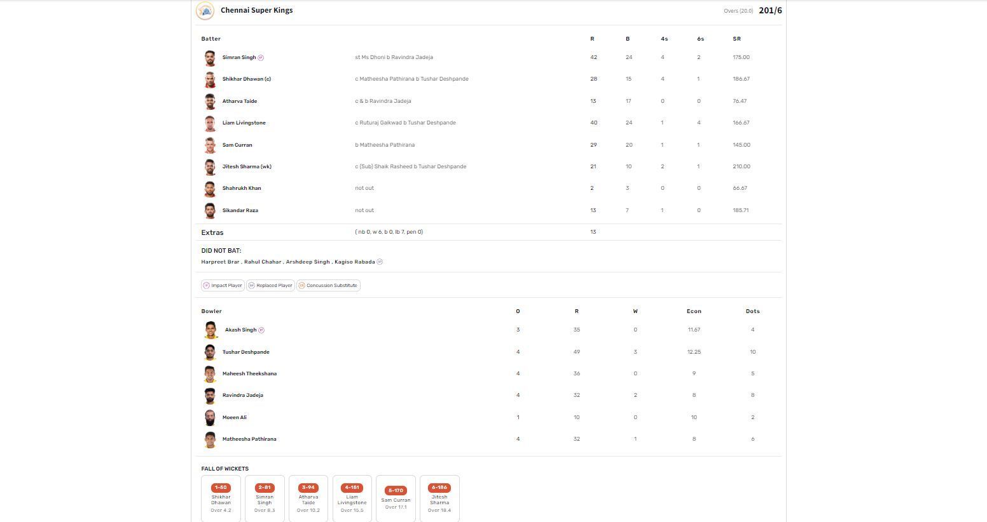Click the Batter column header
The image size is (987, 522).
[x=211, y=39]
